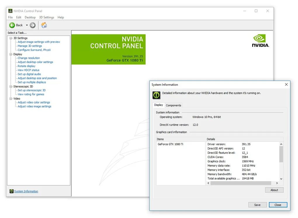Click the vertical scrollbar thumb in Details
Screen dimensions: 298x218
pyautogui.click(x=281, y=154)
